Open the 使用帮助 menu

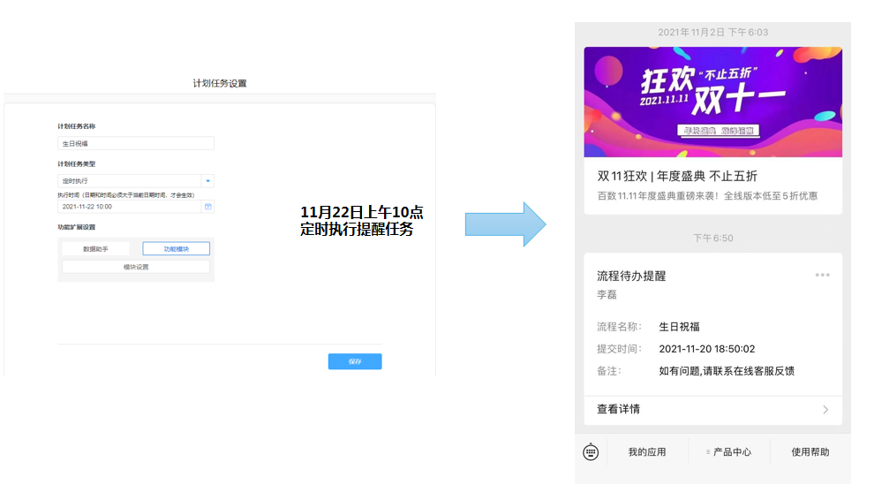[810, 452]
